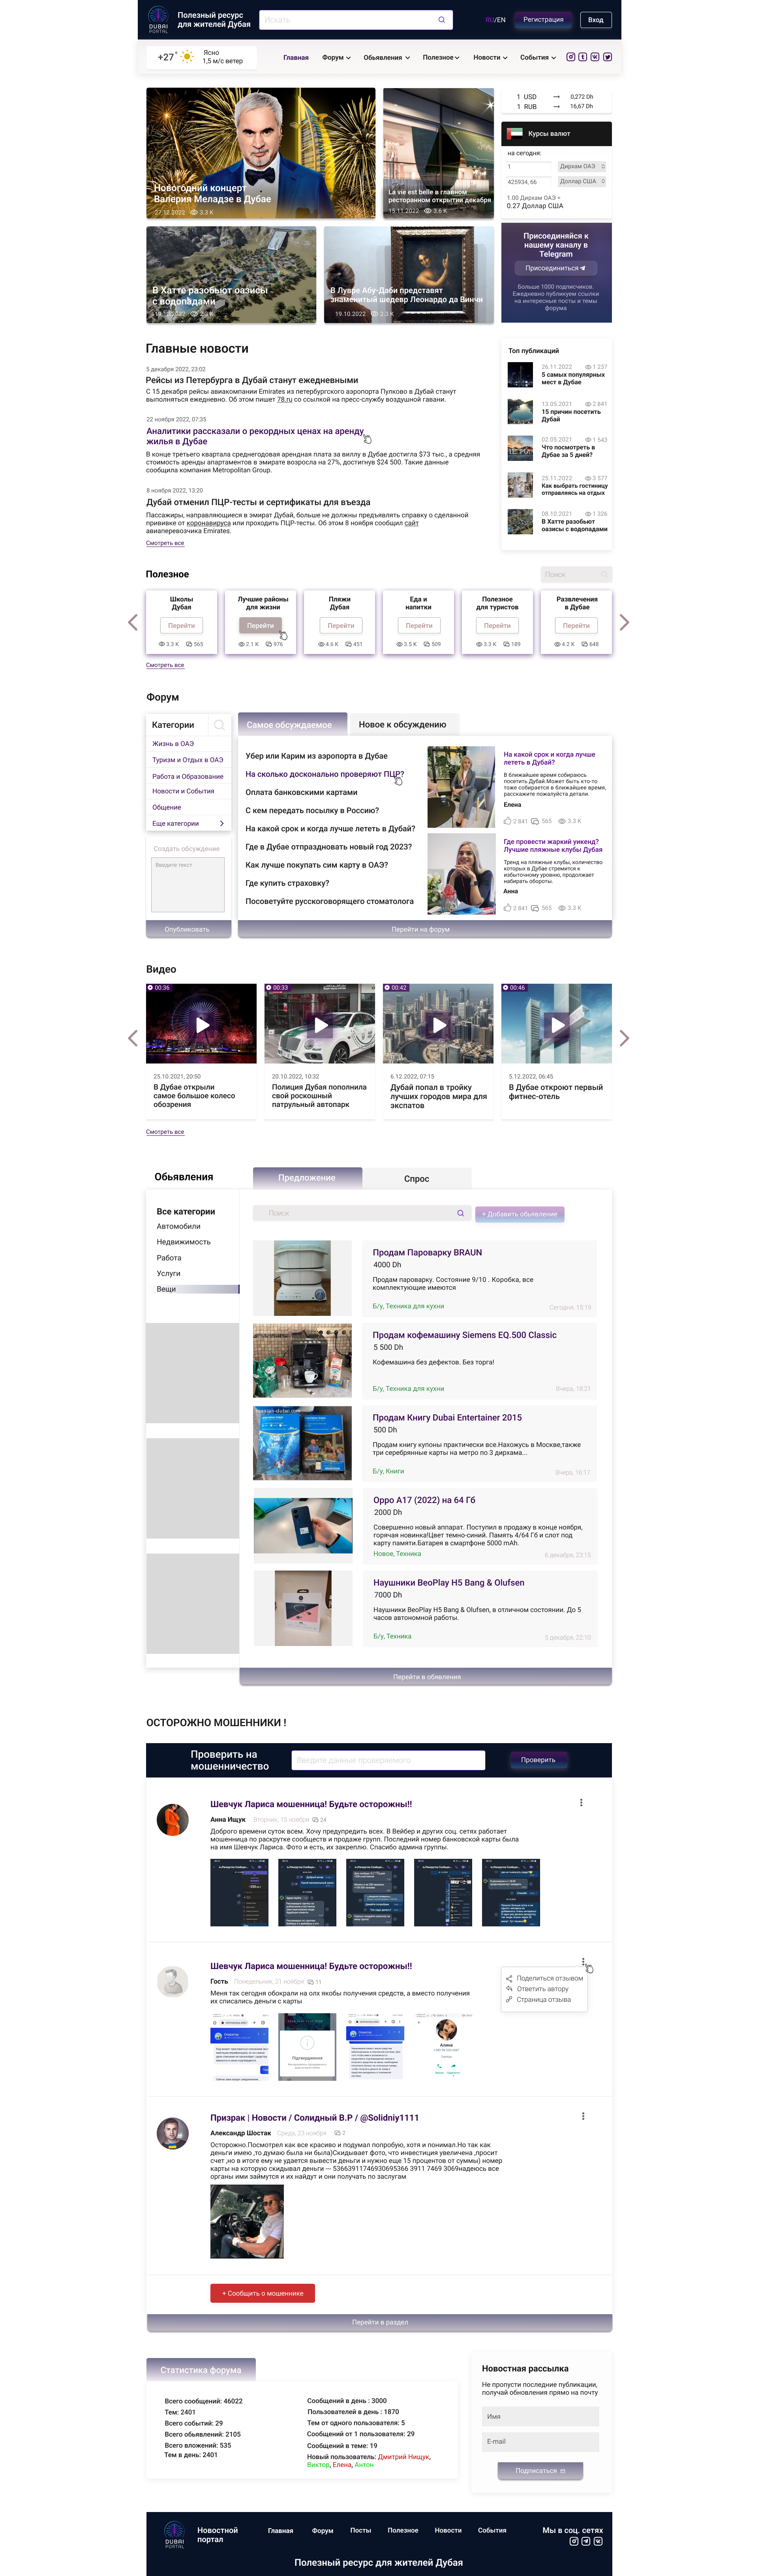Play the Dubai ferris wheel video
The height and width of the screenshot is (2576, 758).
[202, 1025]
